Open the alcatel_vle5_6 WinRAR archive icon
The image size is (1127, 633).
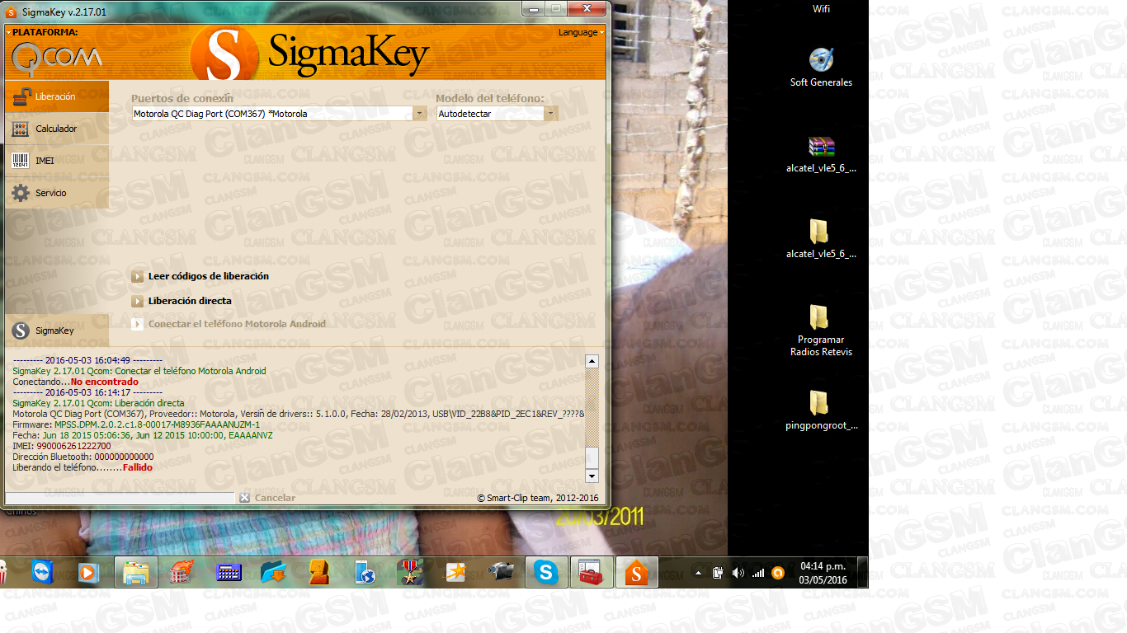(821, 154)
